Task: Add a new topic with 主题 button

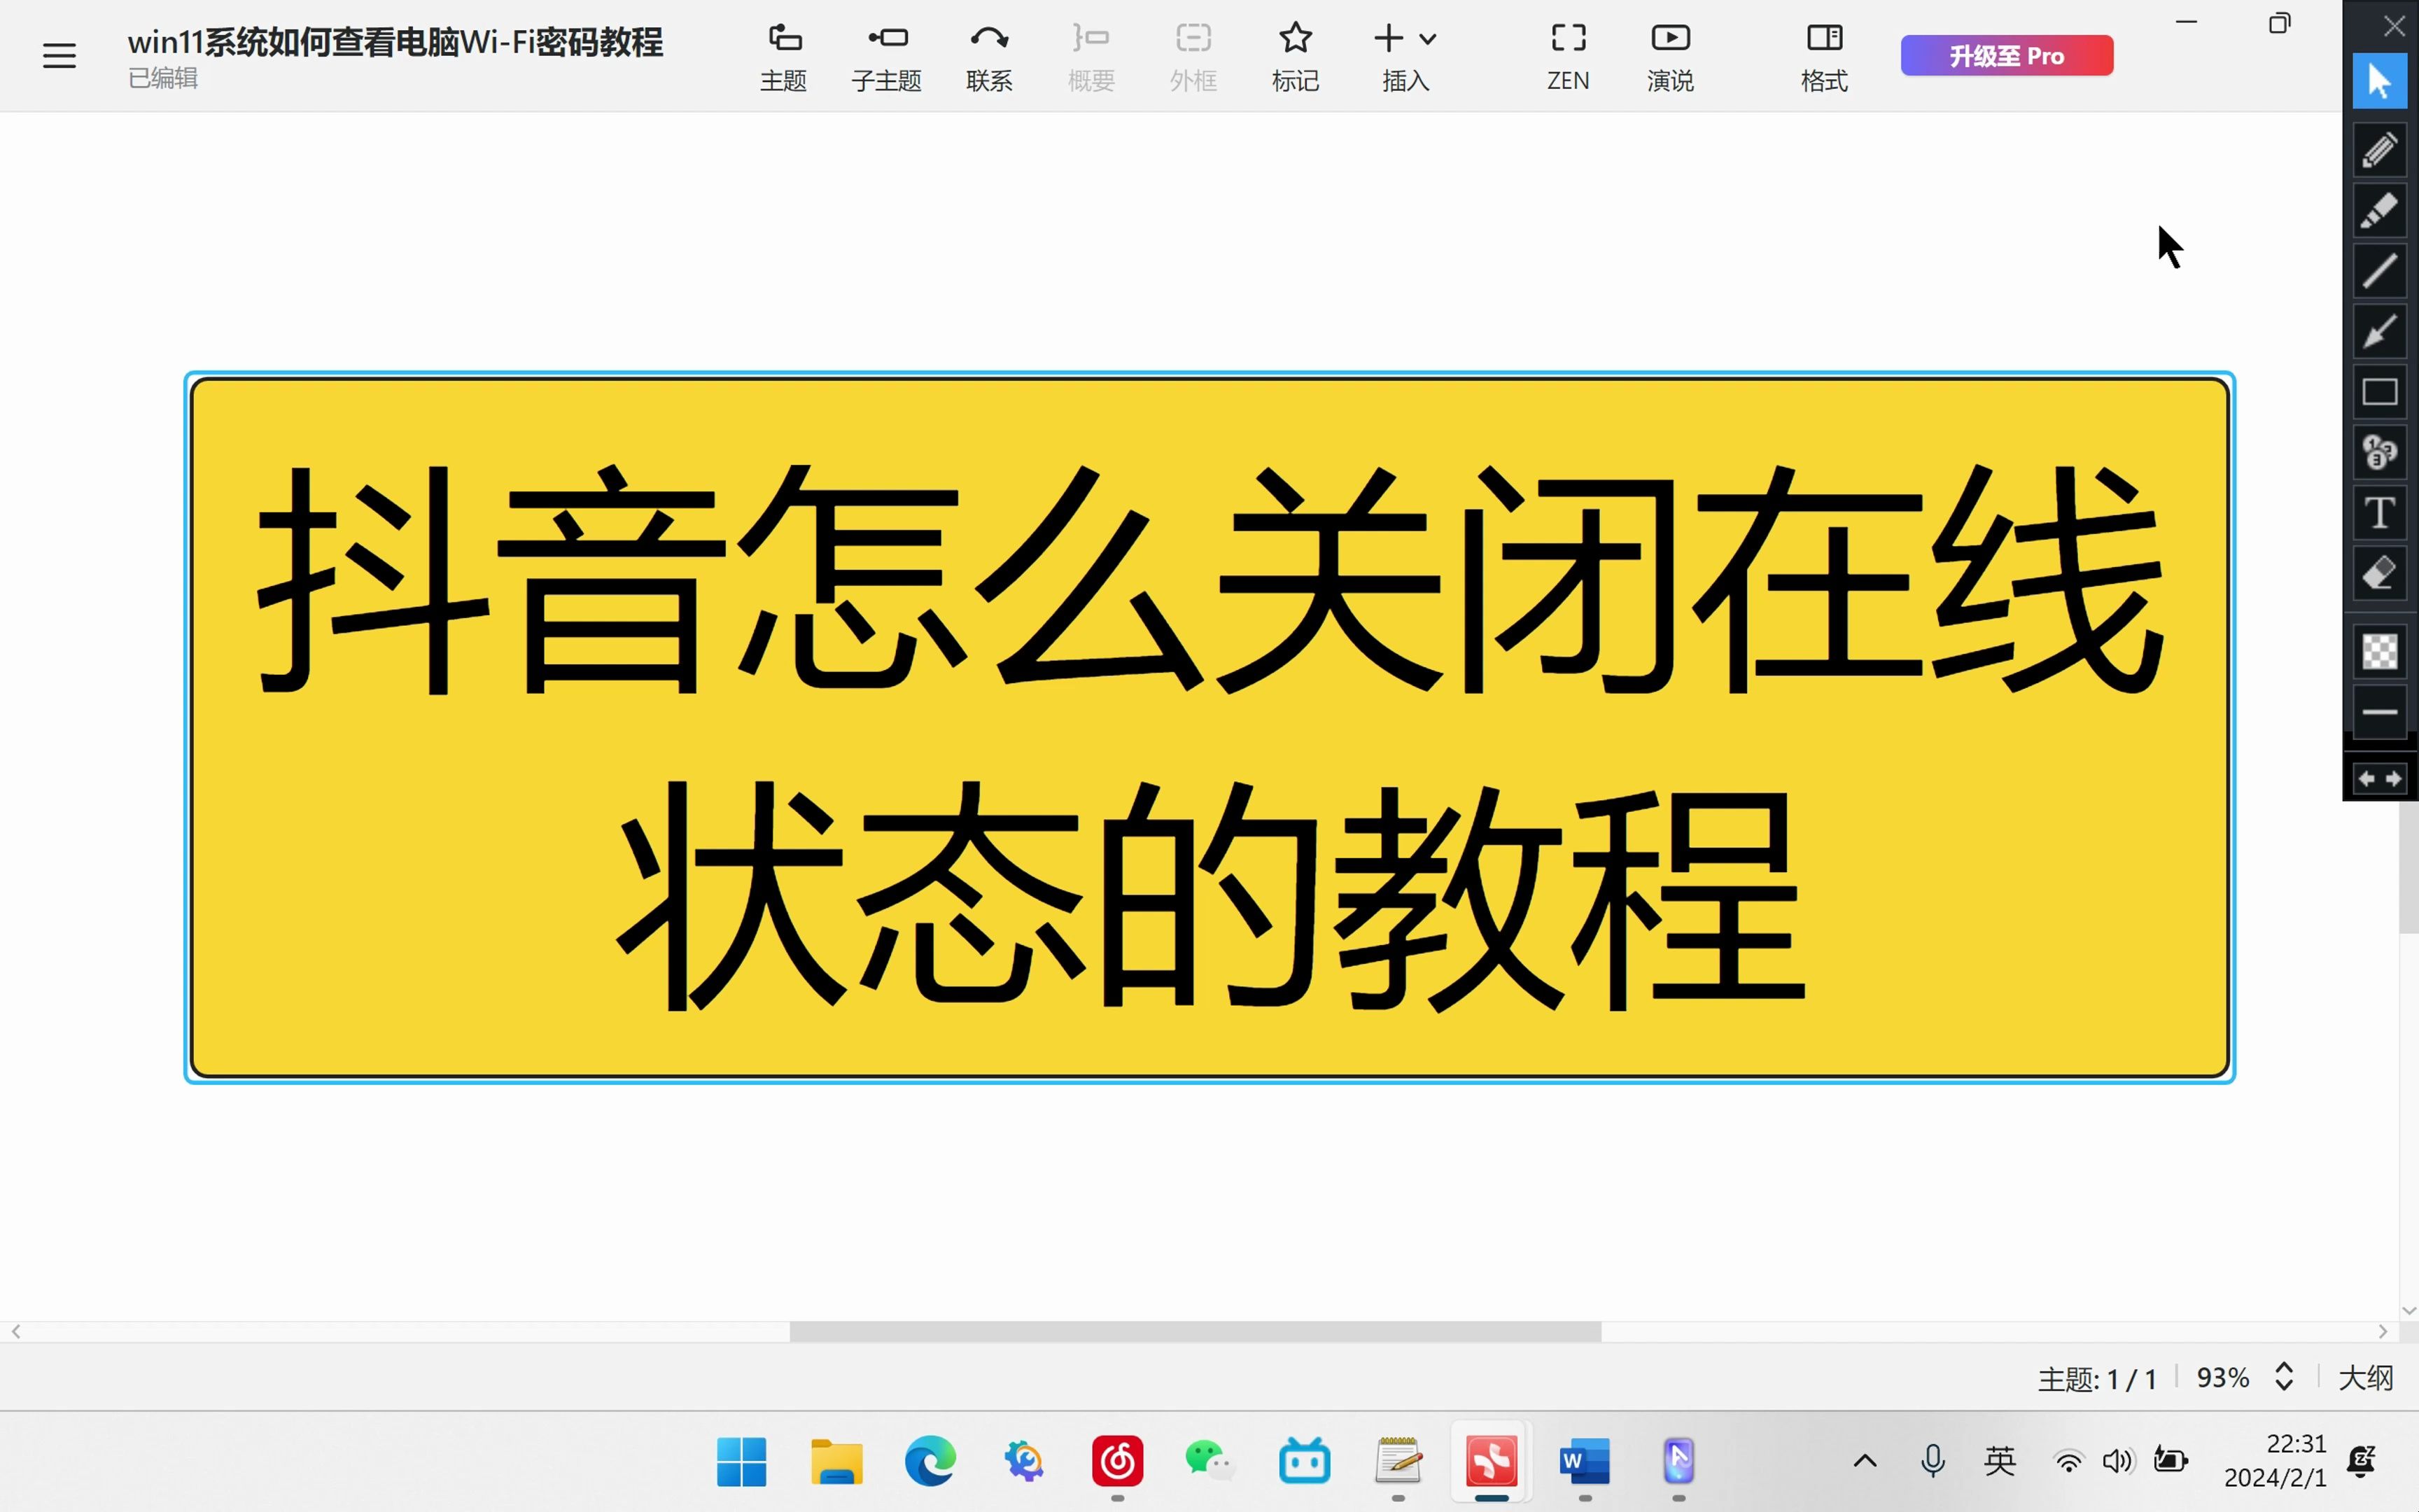Action: (x=784, y=58)
